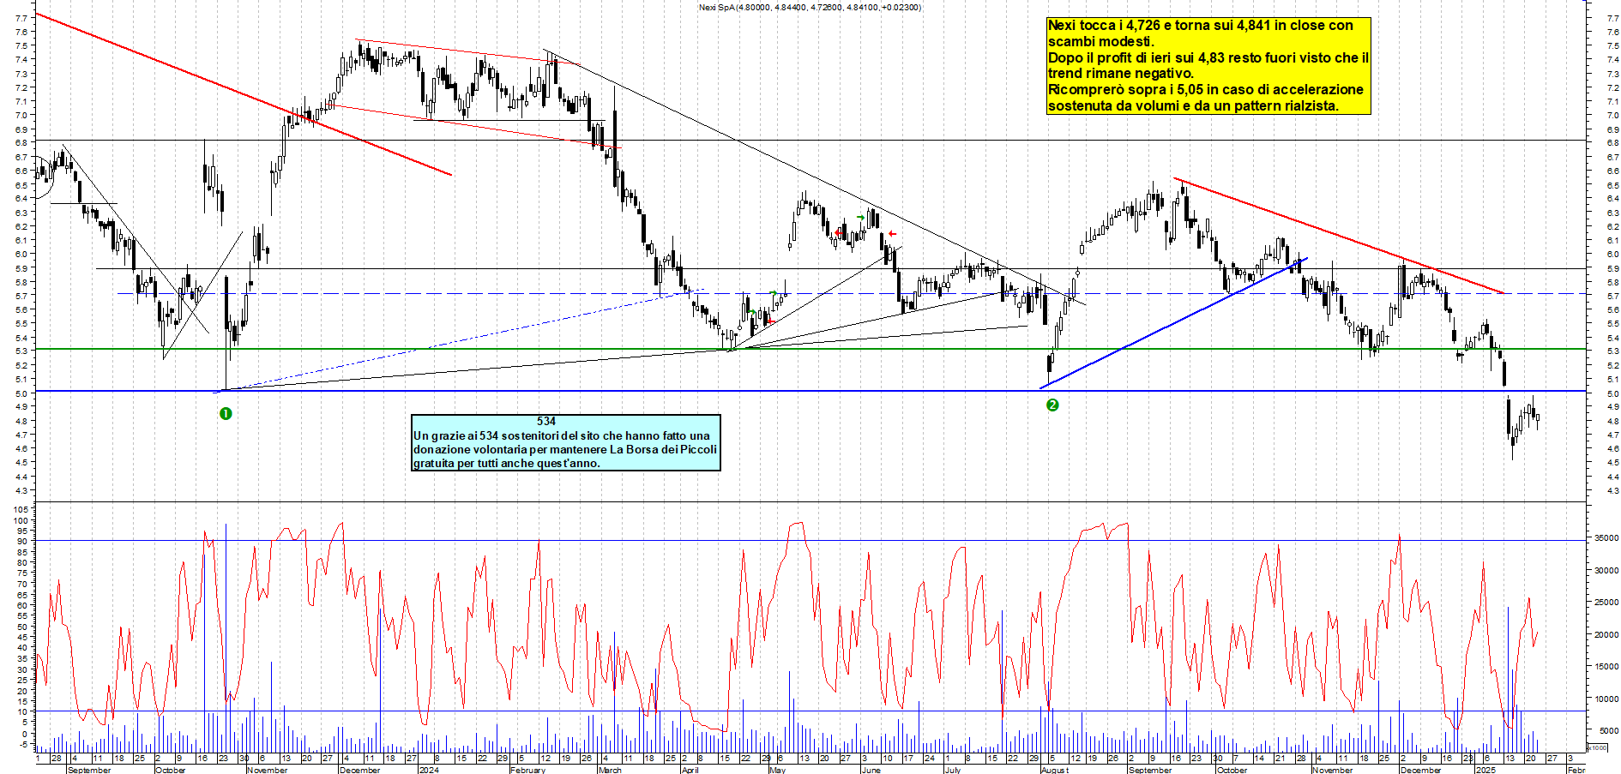Click green circle marker number 2
This screenshot has height=774, width=1621.
click(1052, 405)
